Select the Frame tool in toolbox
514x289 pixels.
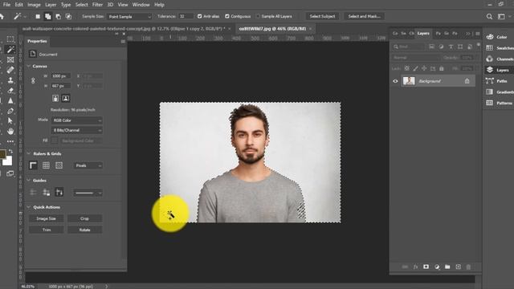click(10, 59)
